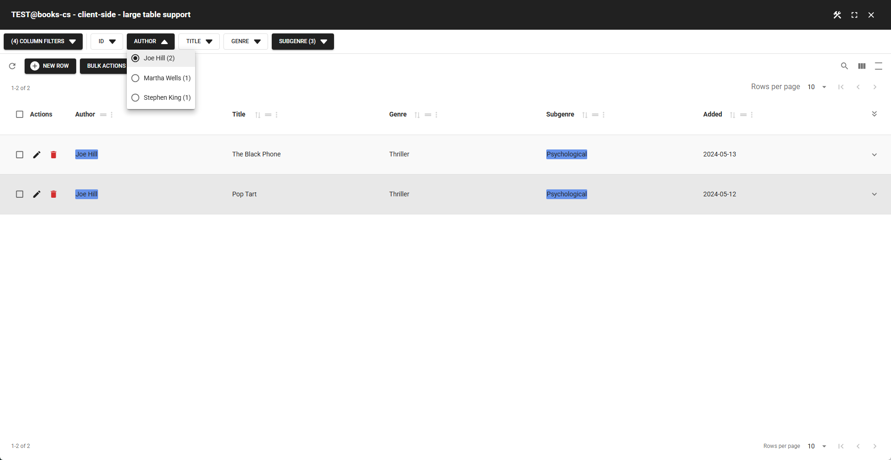The image size is (891, 460).
Task: Collapse the Author filter dropdown
Action: 151,41
